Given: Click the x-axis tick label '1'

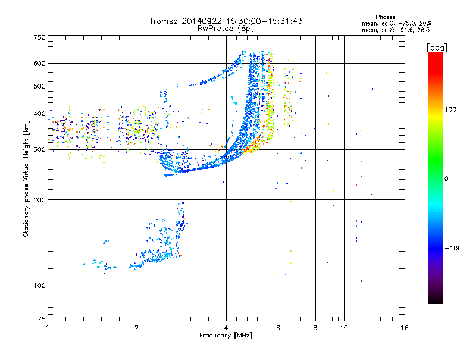Looking at the screenshot, I should point(48,328).
